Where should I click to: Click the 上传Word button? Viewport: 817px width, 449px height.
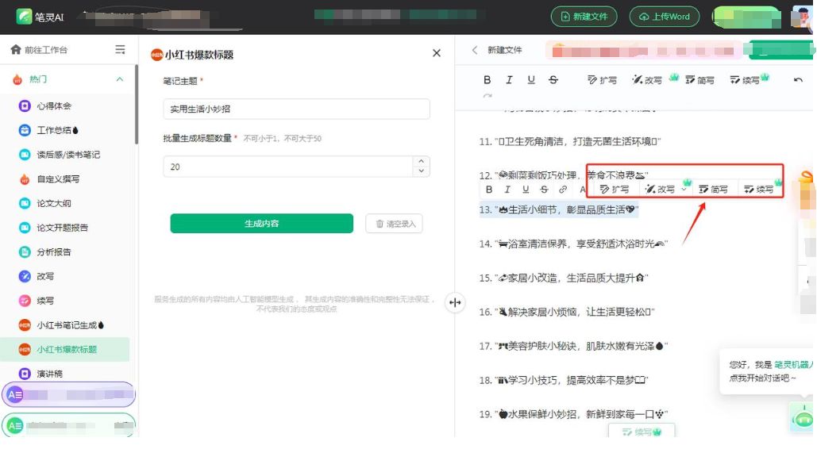tap(665, 17)
